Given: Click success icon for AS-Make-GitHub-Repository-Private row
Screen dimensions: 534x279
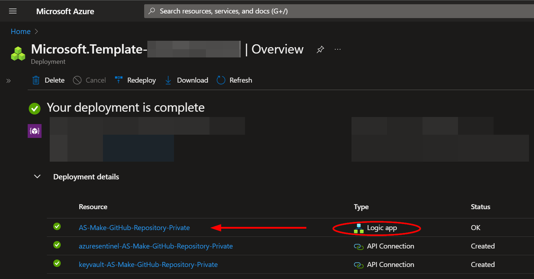Looking at the screenshot, I should pyautogui.click(x=57, y=226).
